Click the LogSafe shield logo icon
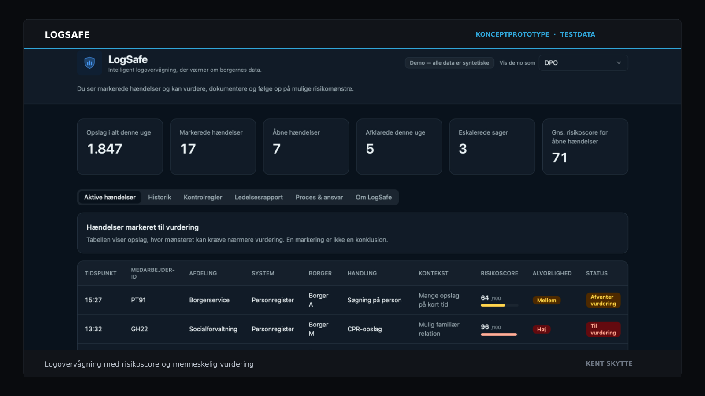Viewport: 705px width, 396px height. [89, 63]
